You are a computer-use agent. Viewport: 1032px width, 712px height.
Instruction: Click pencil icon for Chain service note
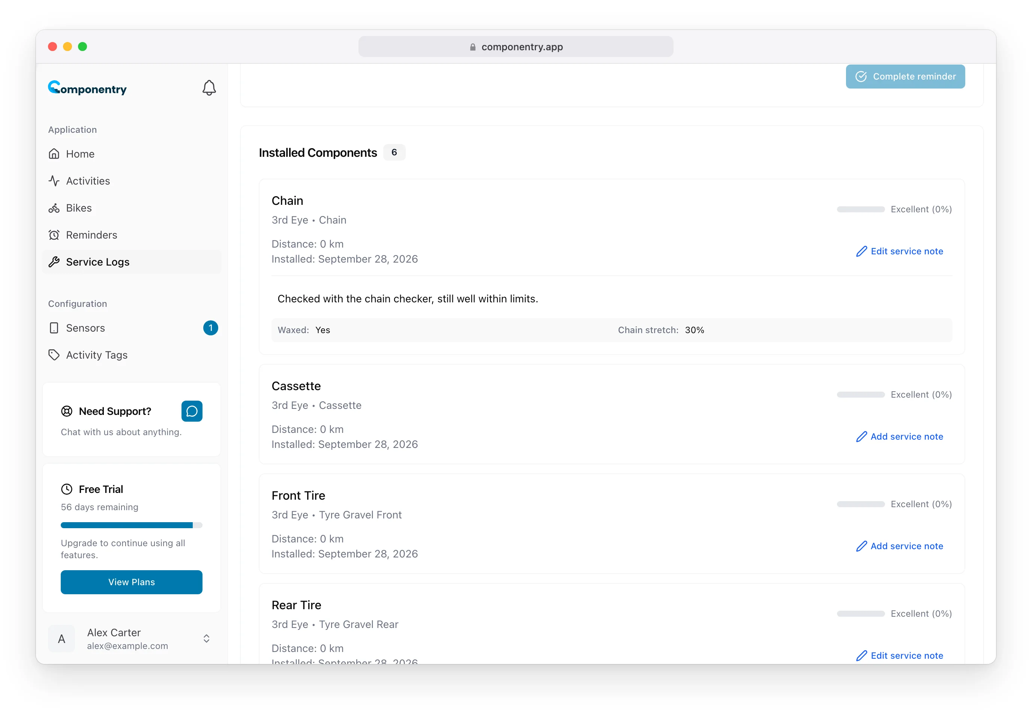pos(862,252)
